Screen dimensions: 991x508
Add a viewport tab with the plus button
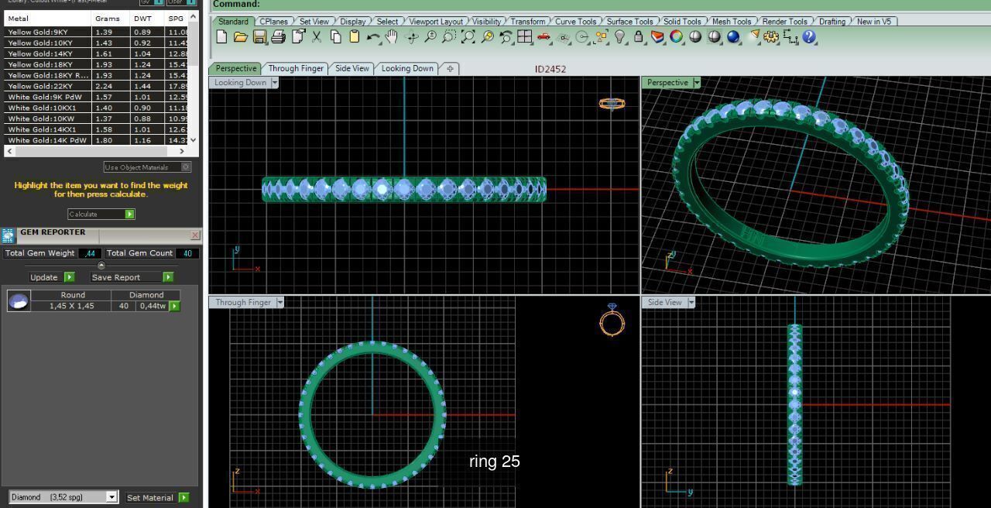click(450, 69)
